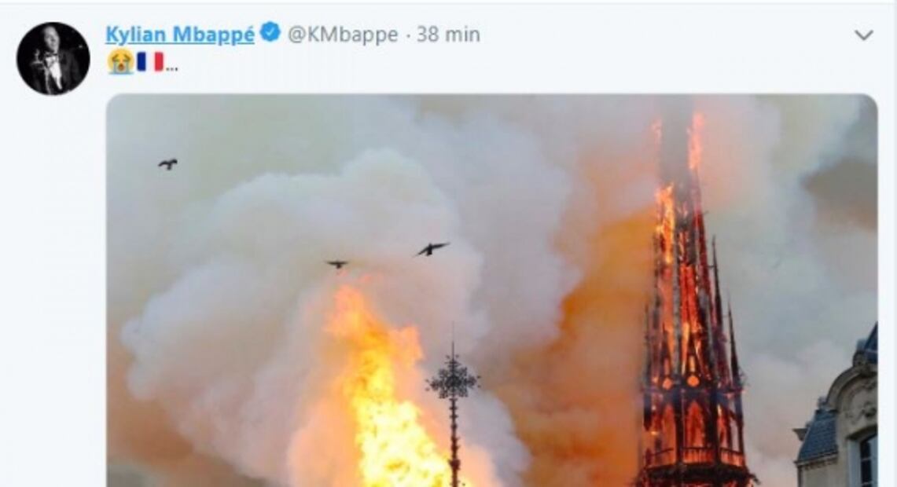Click the pair of birds above the flame

click(388, 255)
